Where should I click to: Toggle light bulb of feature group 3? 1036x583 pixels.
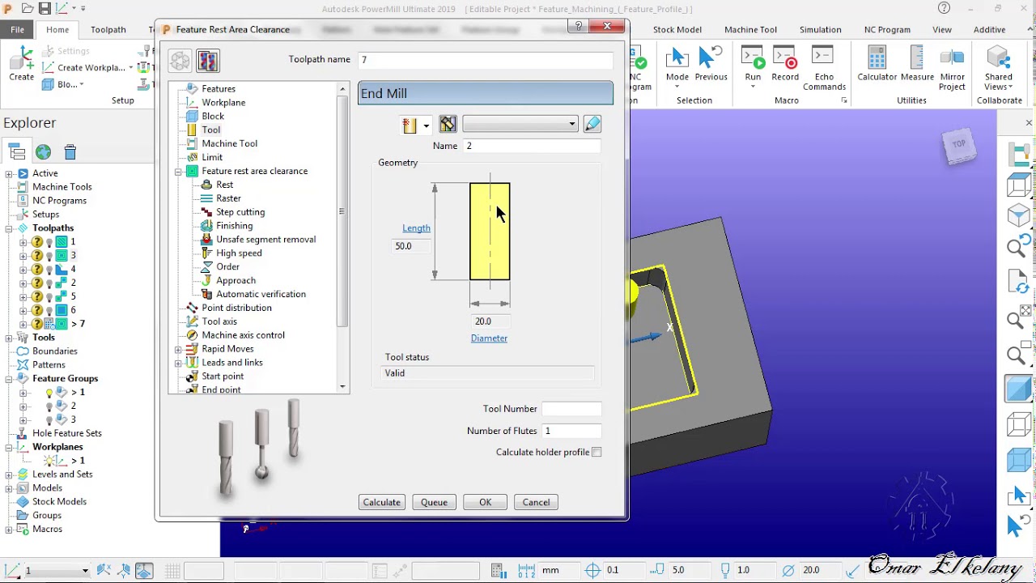point(49,420)
